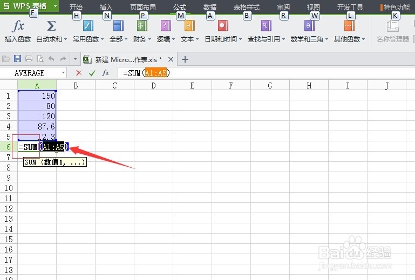The width and height of the screenshot is (415, 280).
Task: Switch to the 页面布局 Page Layout tab
Action: coord(142,7)
